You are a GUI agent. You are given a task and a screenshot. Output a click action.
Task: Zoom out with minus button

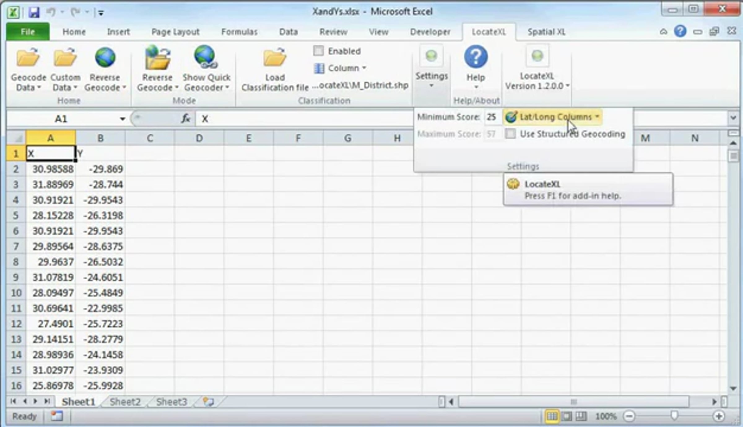tap(629, 416)
